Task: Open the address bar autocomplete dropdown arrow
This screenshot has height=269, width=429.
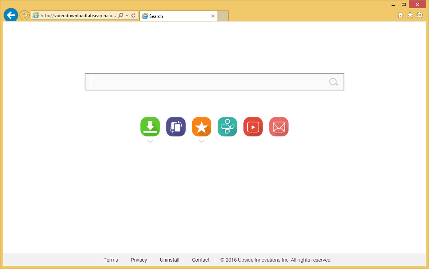Action: coord(127,15)
